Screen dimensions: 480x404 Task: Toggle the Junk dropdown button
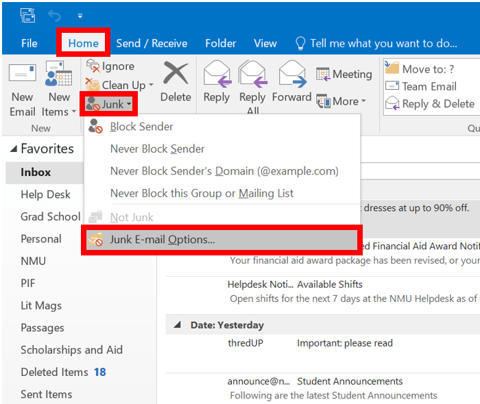[108, 104]
